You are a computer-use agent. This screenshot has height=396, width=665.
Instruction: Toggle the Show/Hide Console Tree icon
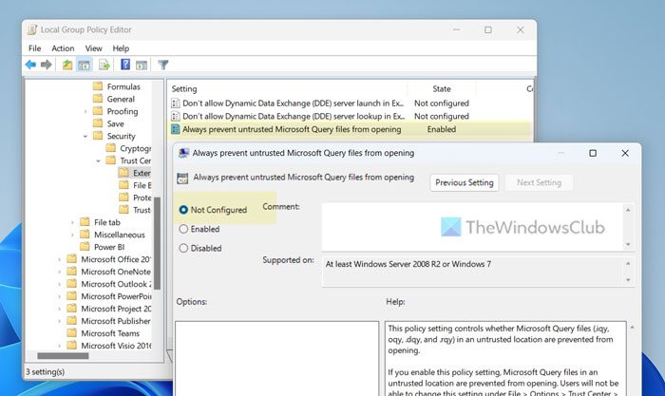(x=84, y=65)
